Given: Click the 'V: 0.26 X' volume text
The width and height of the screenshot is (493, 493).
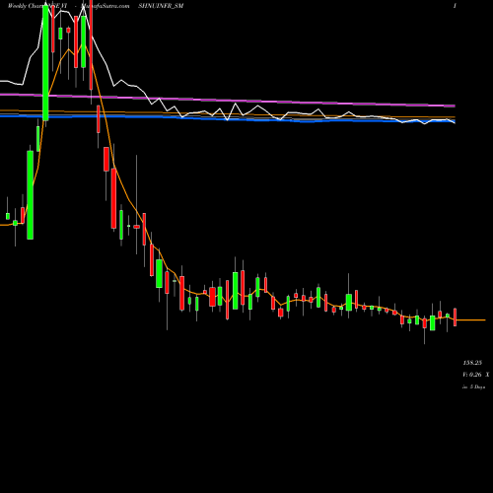Looking at the screenshot, I should [475, 375].
